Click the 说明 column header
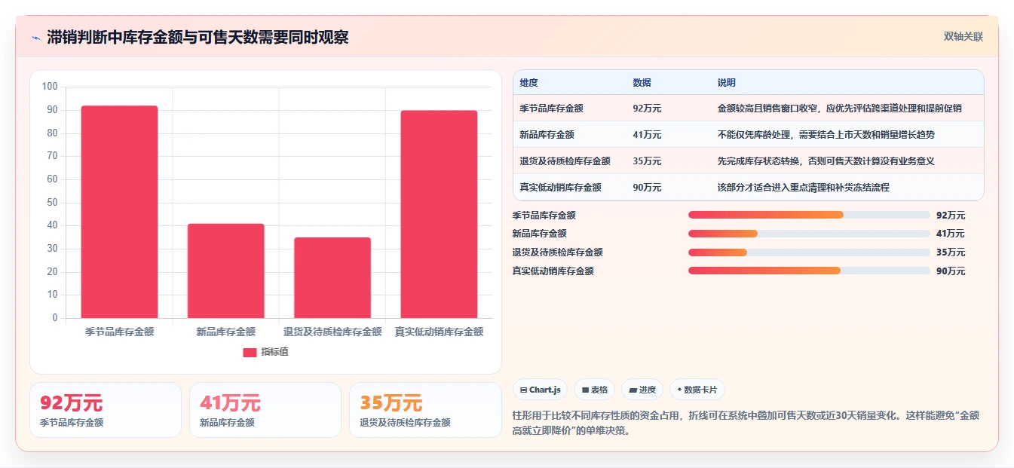This screenshot has width=1014, height=468. [727, 83]
